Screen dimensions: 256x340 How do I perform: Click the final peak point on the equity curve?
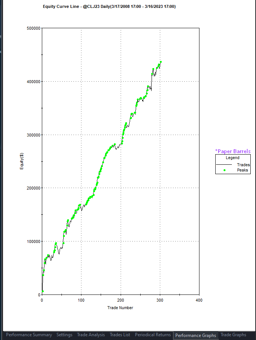click(161, 62)
